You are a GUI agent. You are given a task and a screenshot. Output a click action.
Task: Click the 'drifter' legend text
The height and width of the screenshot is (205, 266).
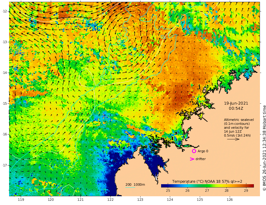(x=201, y=159)
